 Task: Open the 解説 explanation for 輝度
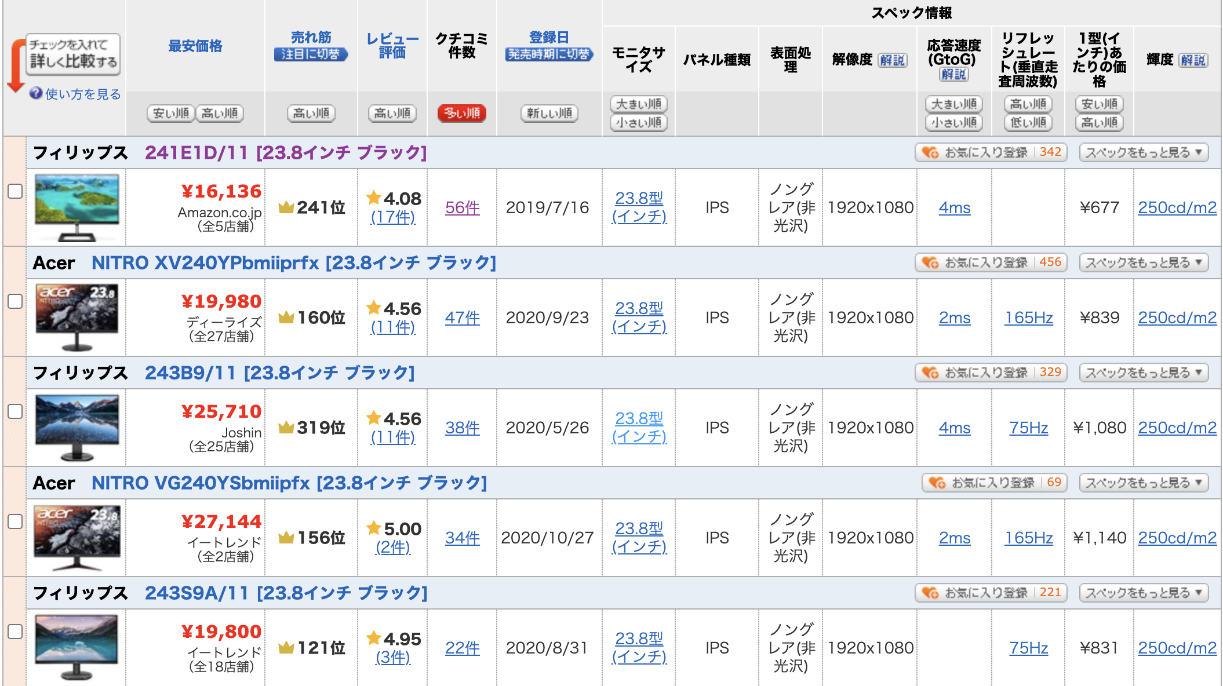tap(1193, 60)
